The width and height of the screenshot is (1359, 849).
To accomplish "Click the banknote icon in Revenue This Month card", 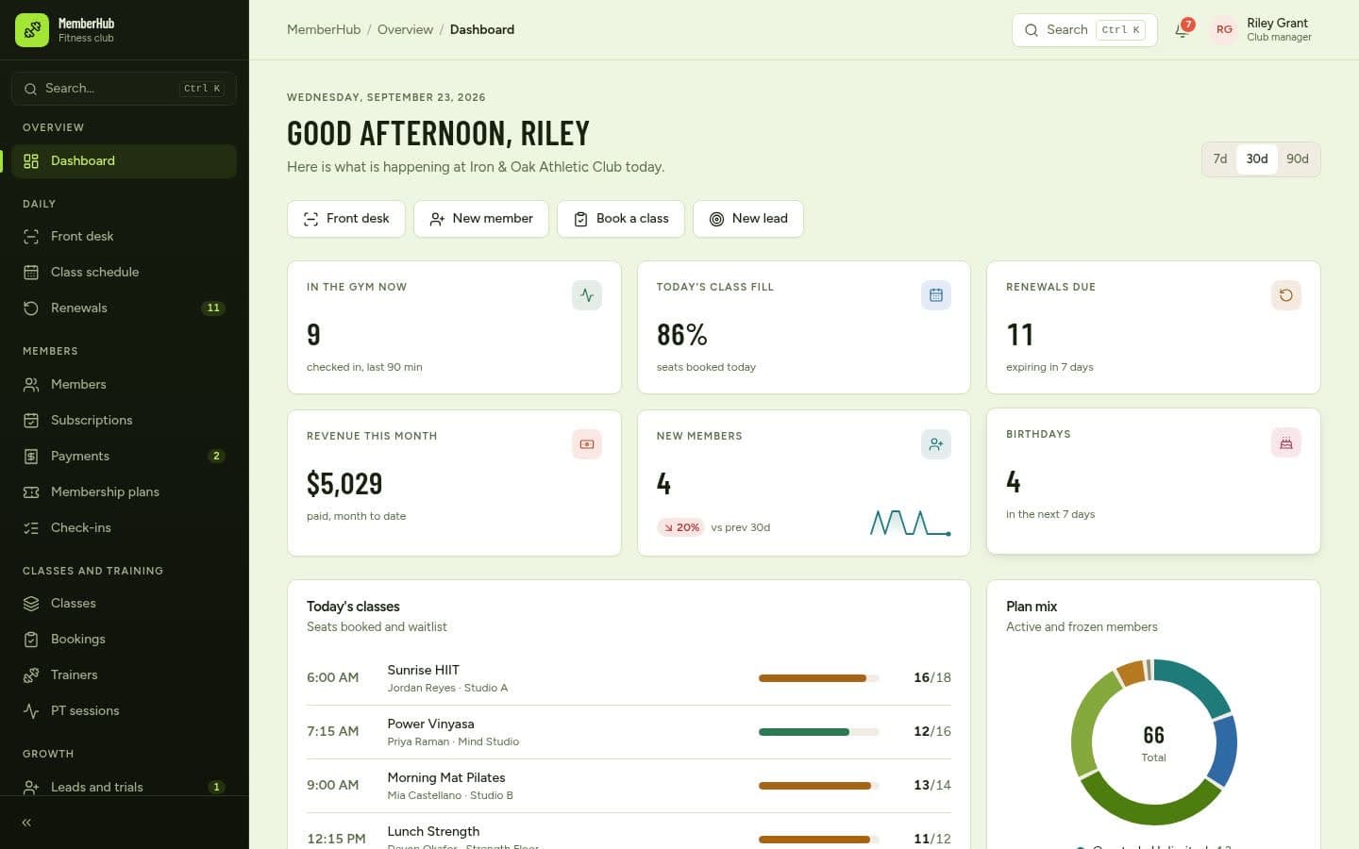I will tap(587, 444).
